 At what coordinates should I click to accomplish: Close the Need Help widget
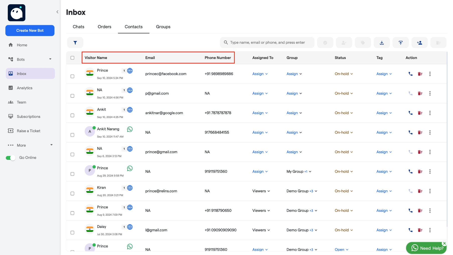pyautogui.click(x=444, y=243)
